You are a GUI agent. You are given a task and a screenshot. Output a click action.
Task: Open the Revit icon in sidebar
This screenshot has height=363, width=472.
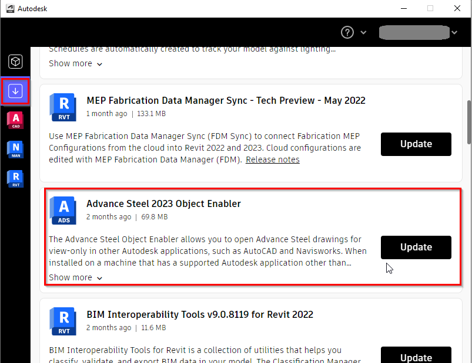coord(16,179)
